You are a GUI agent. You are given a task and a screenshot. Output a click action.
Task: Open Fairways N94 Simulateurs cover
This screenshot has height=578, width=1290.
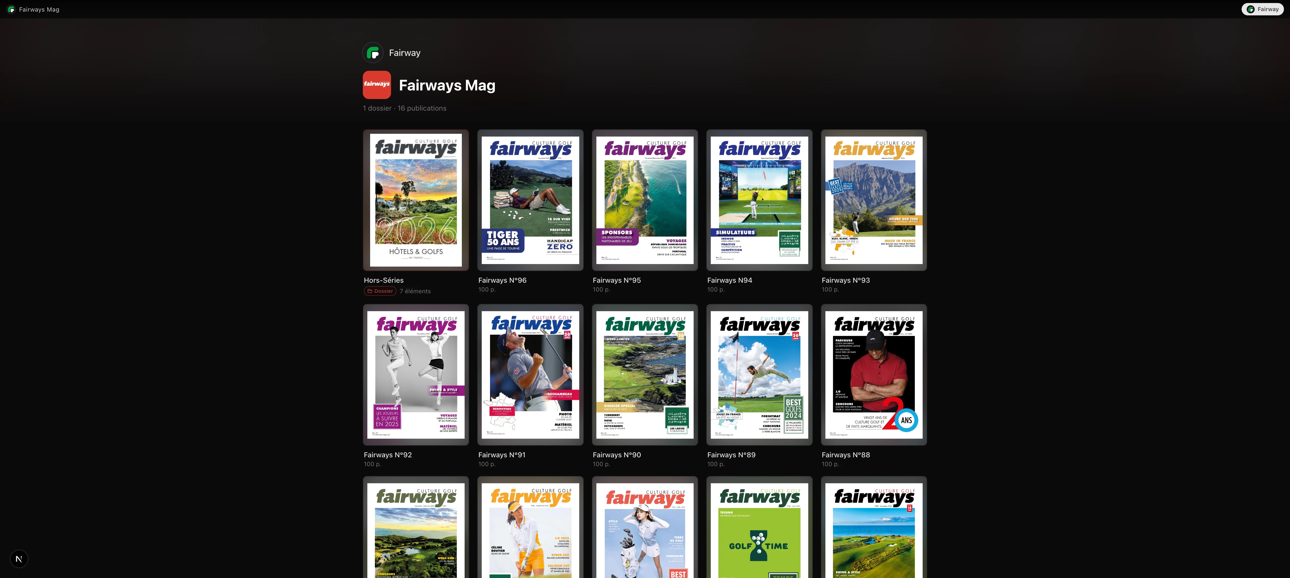coord(759,200)
